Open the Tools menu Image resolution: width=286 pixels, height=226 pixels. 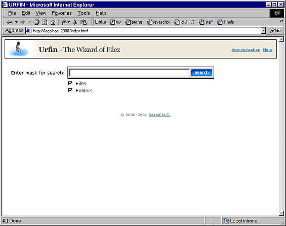(x=84, y=13)
